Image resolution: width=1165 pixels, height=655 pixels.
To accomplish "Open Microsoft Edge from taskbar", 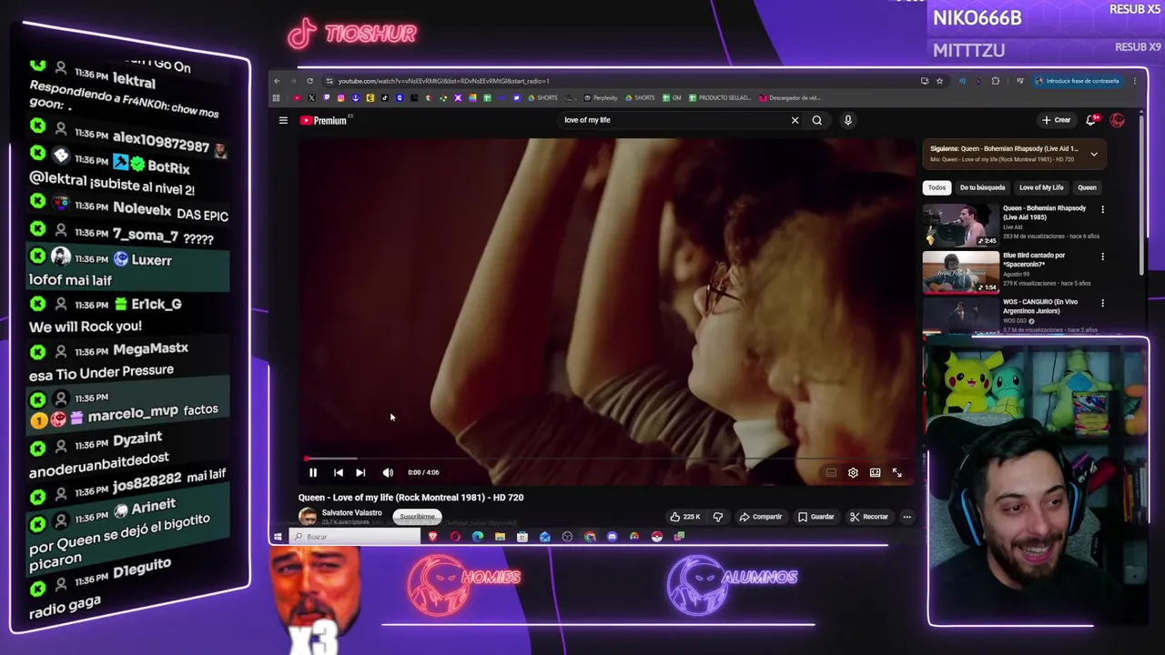I will (478, 537).
